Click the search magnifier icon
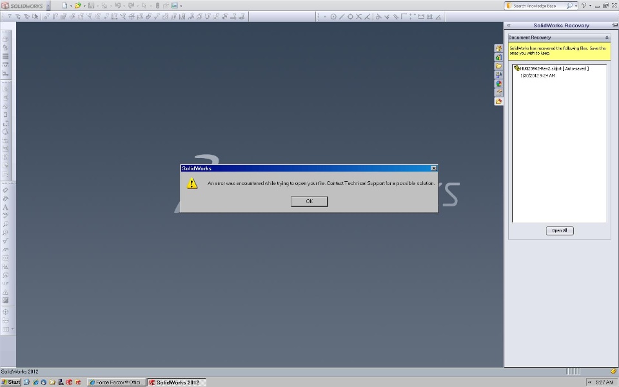Image resolution: width=619 pixels, height=387 pixels. [569, 6]
